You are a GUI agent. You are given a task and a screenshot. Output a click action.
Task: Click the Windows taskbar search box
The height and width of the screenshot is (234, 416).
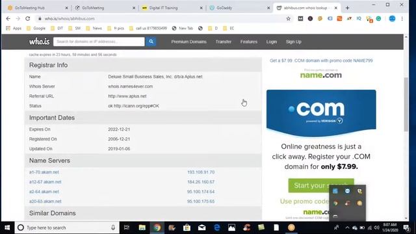click(67, 227)
